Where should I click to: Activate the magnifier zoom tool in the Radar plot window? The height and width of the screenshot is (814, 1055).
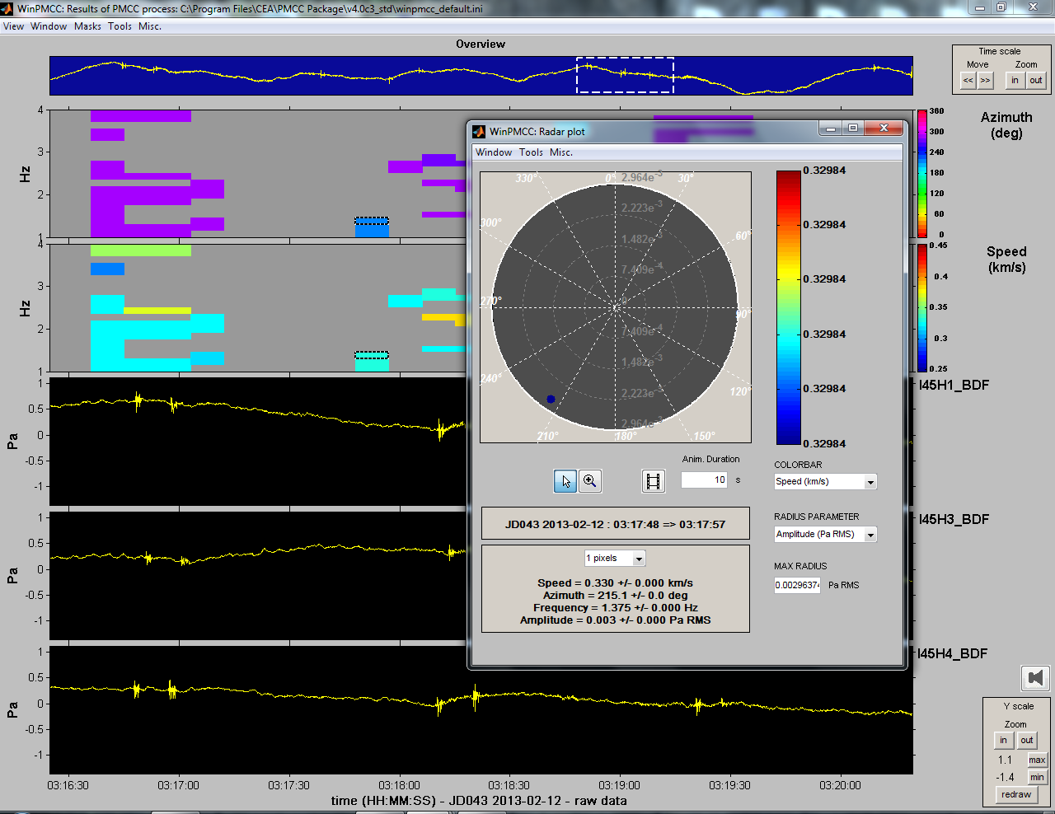click(x=590, y=481)
